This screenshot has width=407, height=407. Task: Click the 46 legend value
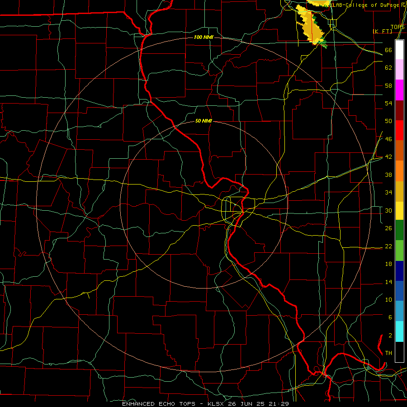(388, 139)
